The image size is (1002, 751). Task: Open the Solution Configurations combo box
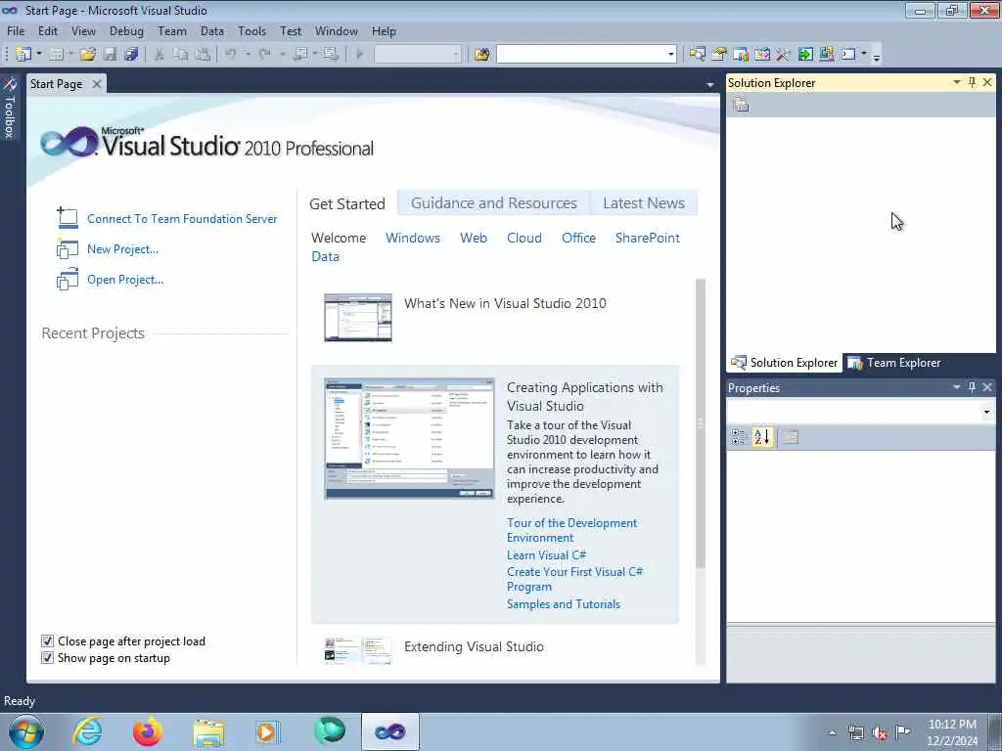click(x=417, y=55)
